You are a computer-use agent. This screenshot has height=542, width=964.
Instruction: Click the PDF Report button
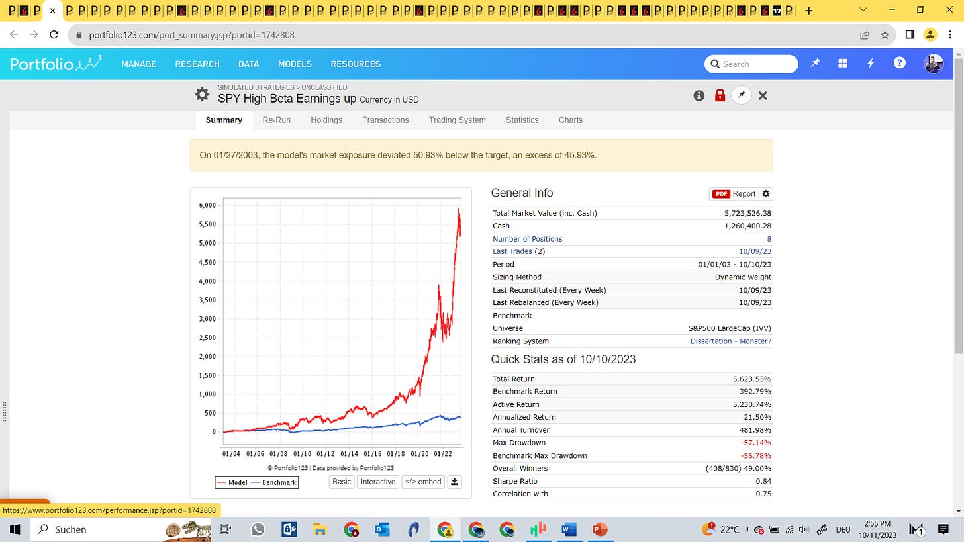[734, 194]
